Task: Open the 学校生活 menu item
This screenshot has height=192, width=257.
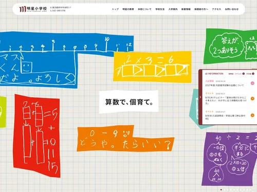Action: tap(160, 9)
